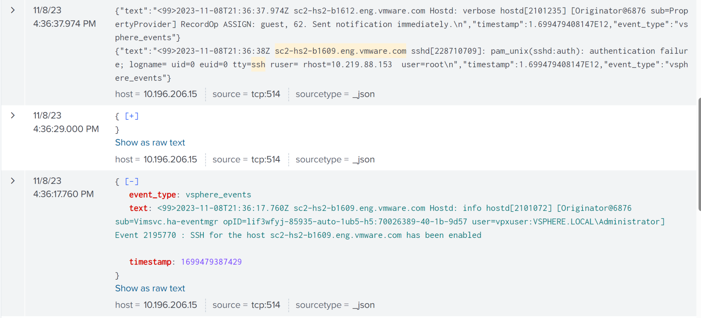Click vsphere_events value in expanded JSON
This screenshot has height=318, width=701.
click(x=218, y=194)
